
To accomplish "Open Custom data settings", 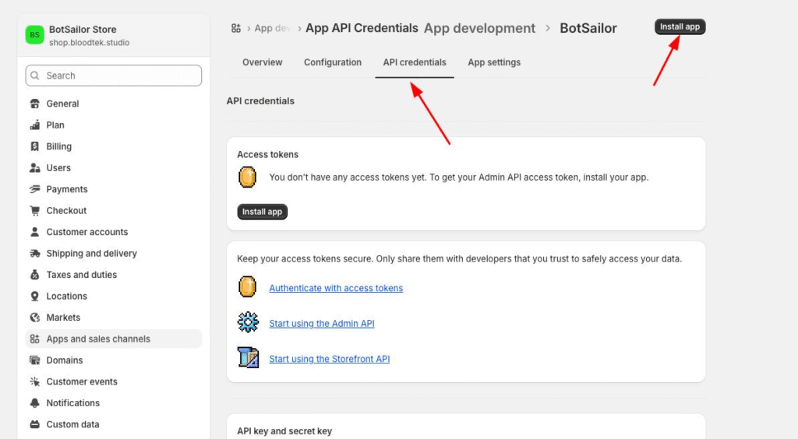I will point(114,423).
